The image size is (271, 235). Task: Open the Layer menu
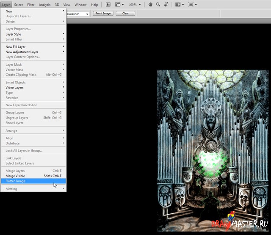6,5
